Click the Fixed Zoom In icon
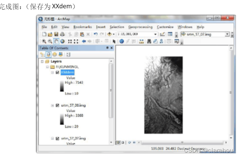 pos(70,41)
